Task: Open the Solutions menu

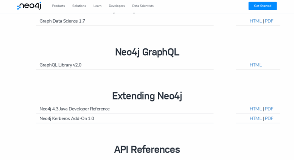Action: (79, 6)
